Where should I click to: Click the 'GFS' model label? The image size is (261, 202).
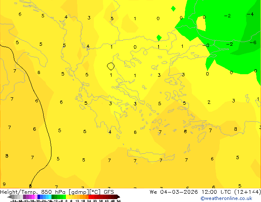pos(109,192)
